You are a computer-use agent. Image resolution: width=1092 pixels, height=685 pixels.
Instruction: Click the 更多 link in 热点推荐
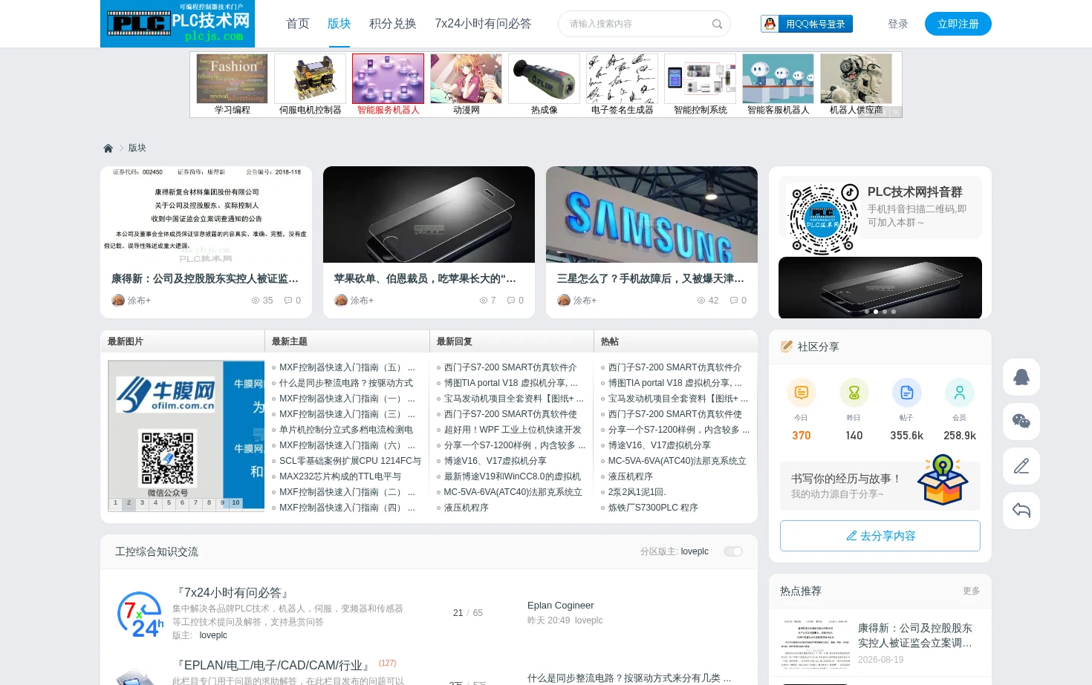click(x=972, y=591)
